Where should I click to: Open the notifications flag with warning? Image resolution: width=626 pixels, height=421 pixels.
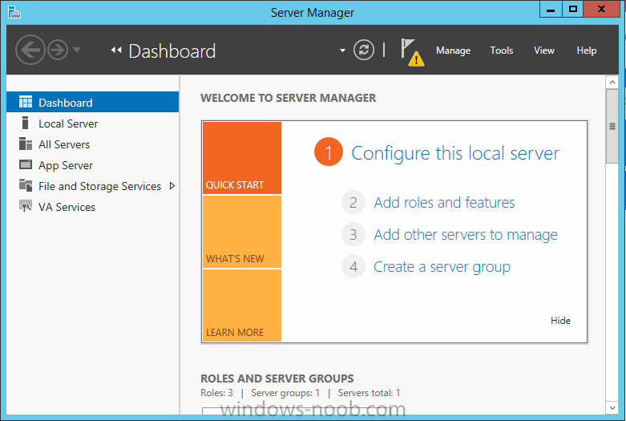click(412, 52)
